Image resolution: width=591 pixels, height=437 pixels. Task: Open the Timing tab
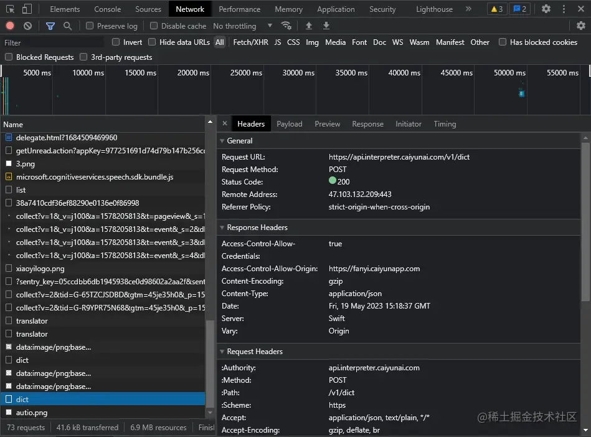point(445,124)
